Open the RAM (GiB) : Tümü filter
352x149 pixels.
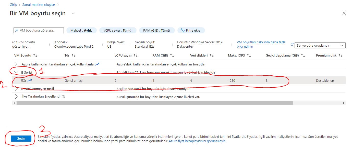(156, 30)
